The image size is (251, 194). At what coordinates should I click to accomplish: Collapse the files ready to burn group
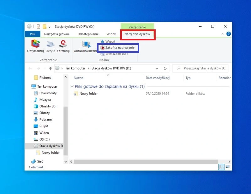pyautogui.click(x=72, y=86)
